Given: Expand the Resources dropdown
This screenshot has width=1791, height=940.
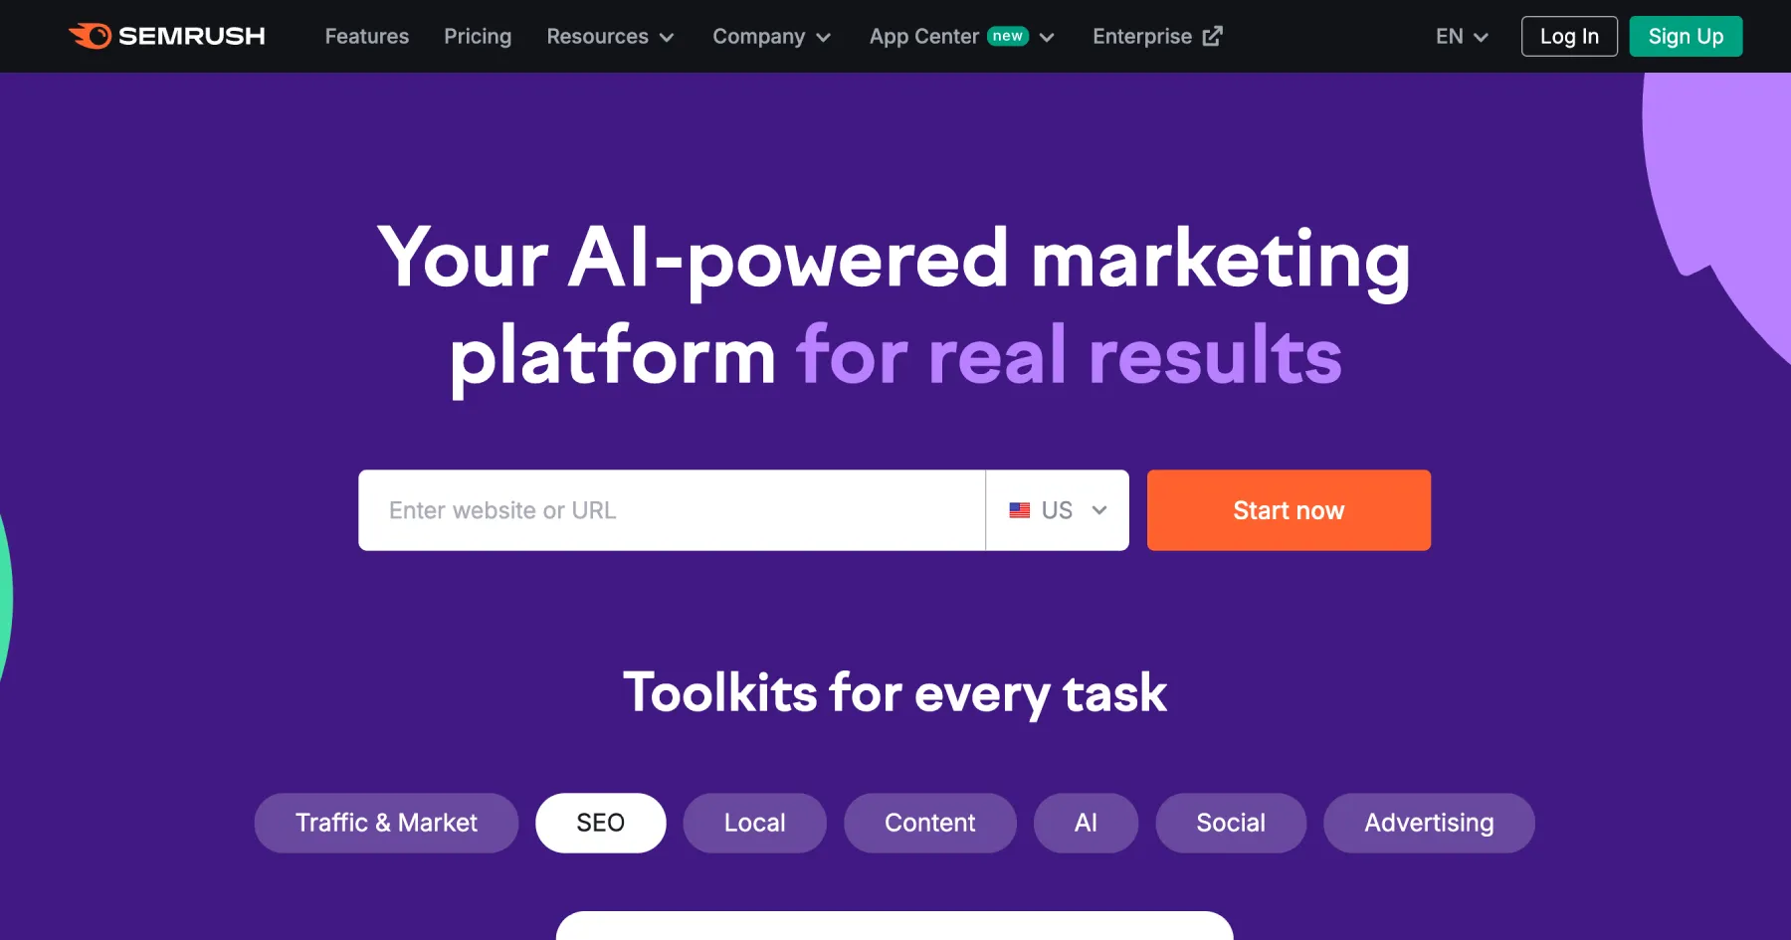Looking at the screenshot, I should tap(610, 37).
